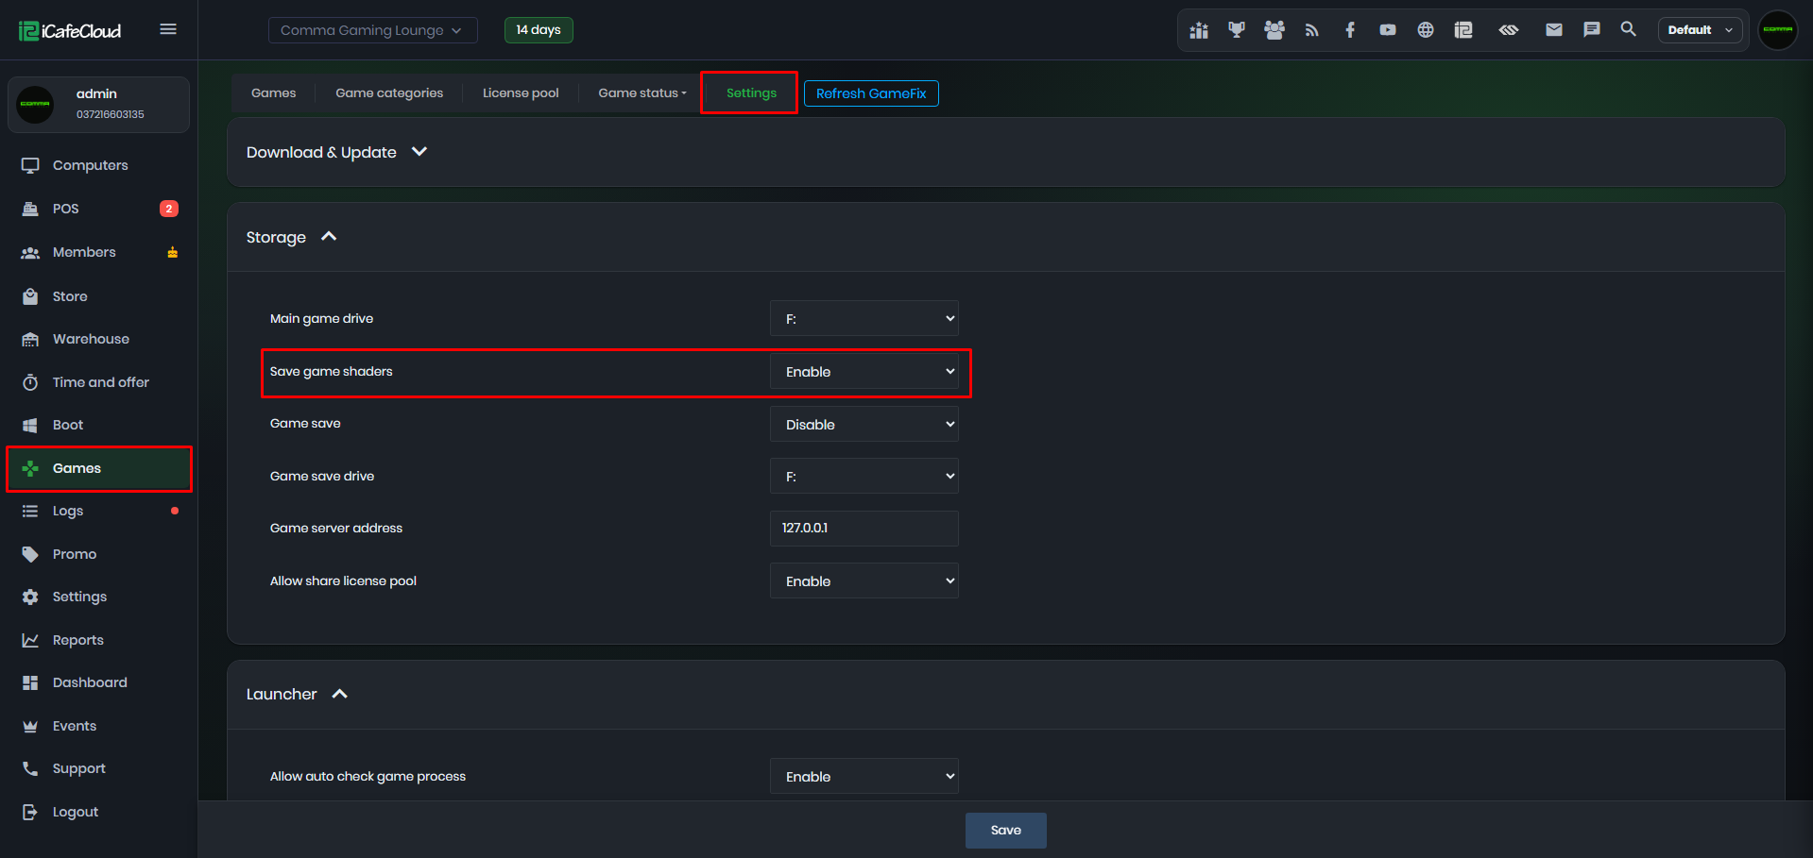Click the double-chevron icon in top toolbar
This screenshot has height=858, width=1813.
1509,30
